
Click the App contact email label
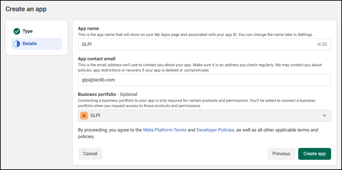click(x=97, y=59)
